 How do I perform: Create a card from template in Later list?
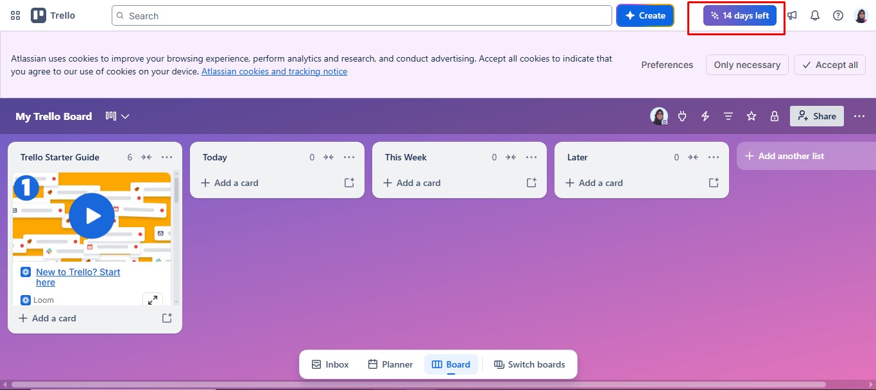pos(714,183)
